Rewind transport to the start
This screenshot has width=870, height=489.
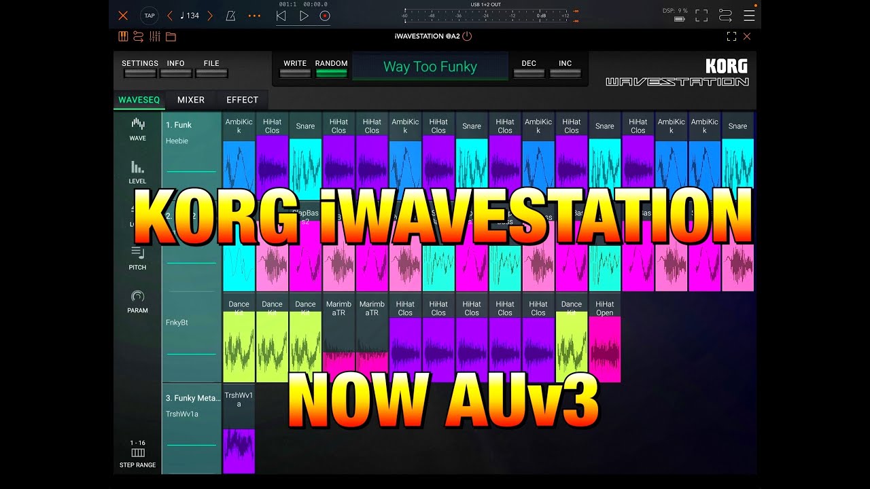pos(281,16)
